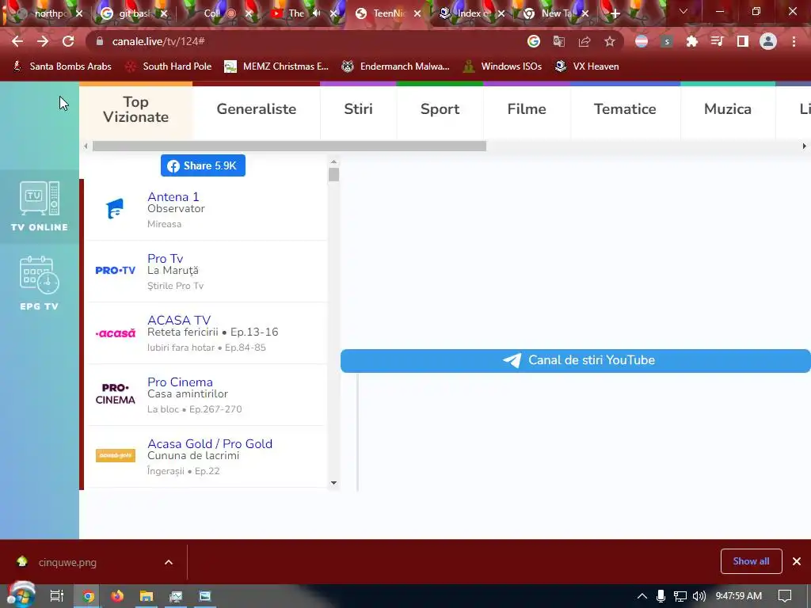
Task: Open the cinquwe.png downloaded file
Action: pos(67,562)
